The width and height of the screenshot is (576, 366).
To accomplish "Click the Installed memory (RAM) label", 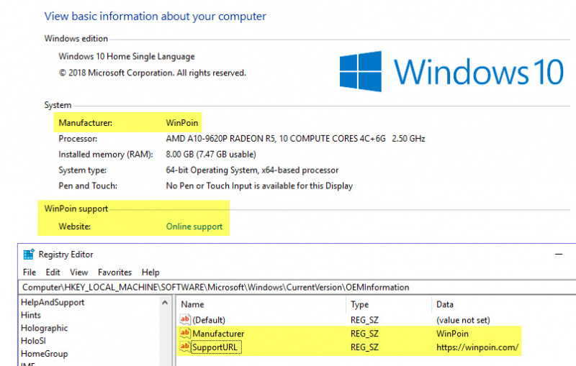I will tap(106, 155).
